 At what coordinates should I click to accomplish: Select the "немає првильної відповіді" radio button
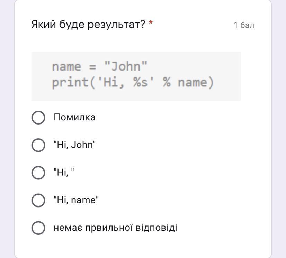[x=38, y=228]
